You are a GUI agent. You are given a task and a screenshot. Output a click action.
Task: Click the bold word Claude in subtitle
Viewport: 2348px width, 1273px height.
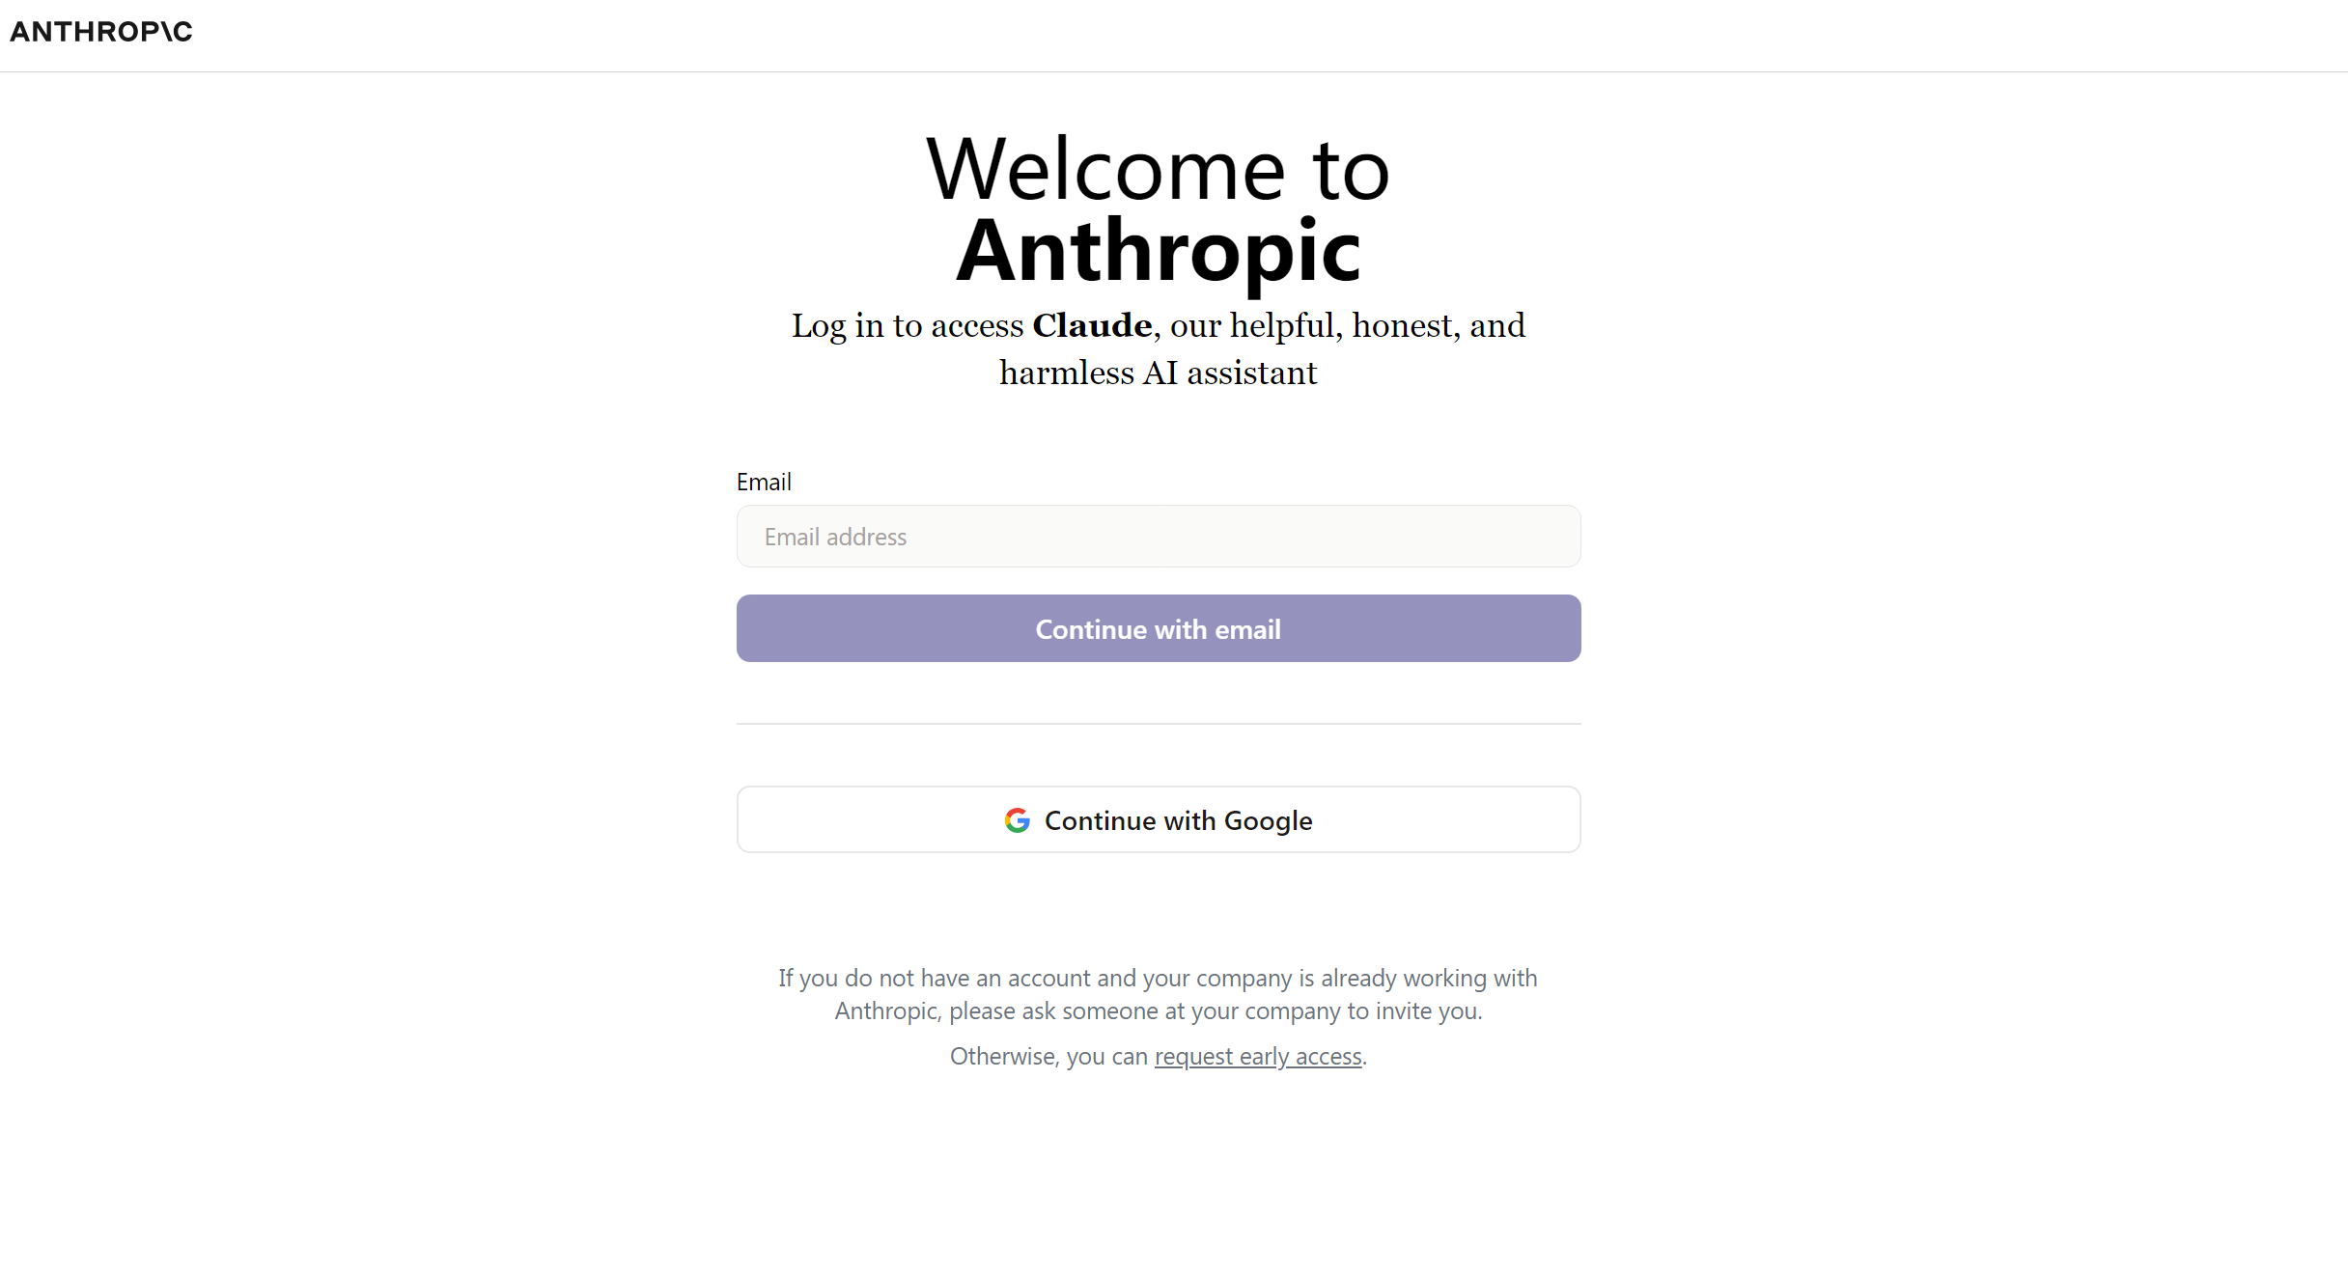click(x=1092, y=326)
